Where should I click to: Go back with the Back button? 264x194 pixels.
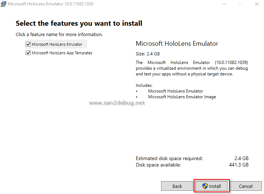[x=177, y=186]
